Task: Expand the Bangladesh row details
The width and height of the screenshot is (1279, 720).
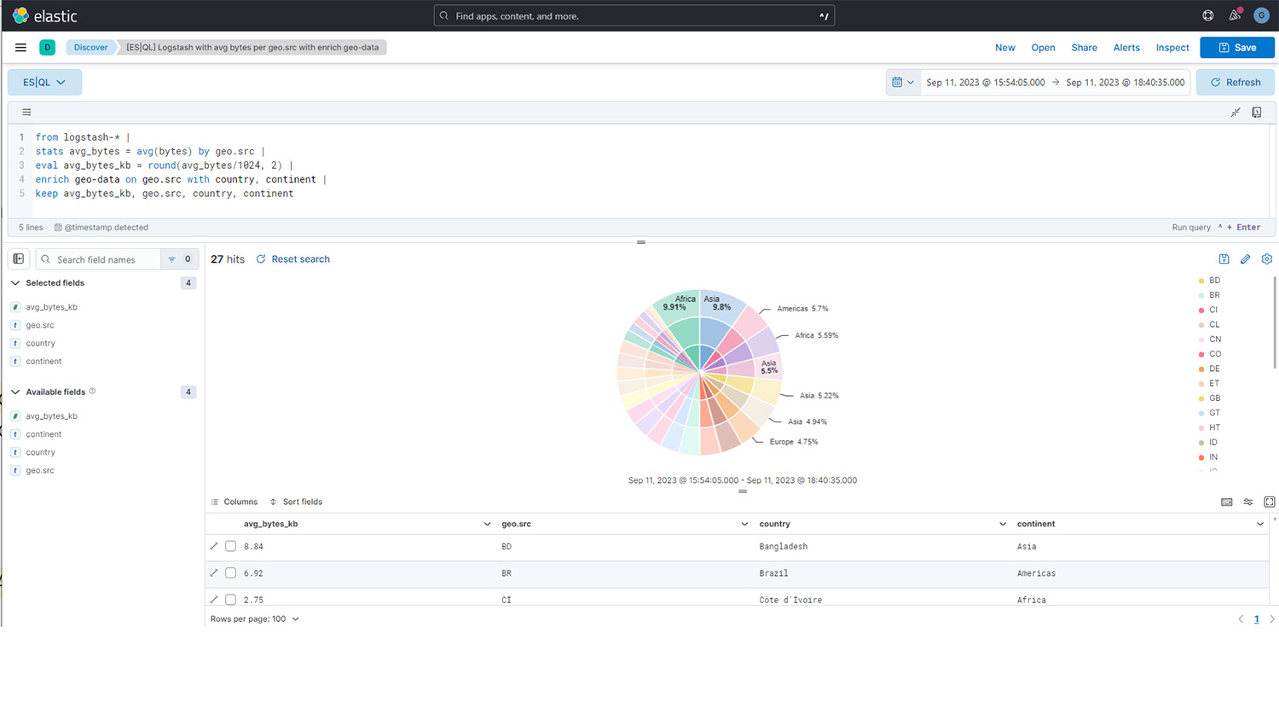Action: [x=214, y=547]
